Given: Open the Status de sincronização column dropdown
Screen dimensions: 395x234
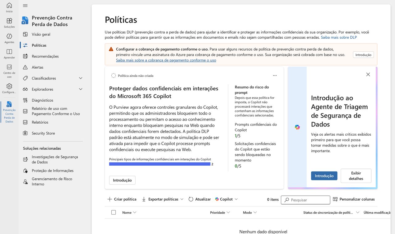Looking at the screenshot, I should pos(358,212).
